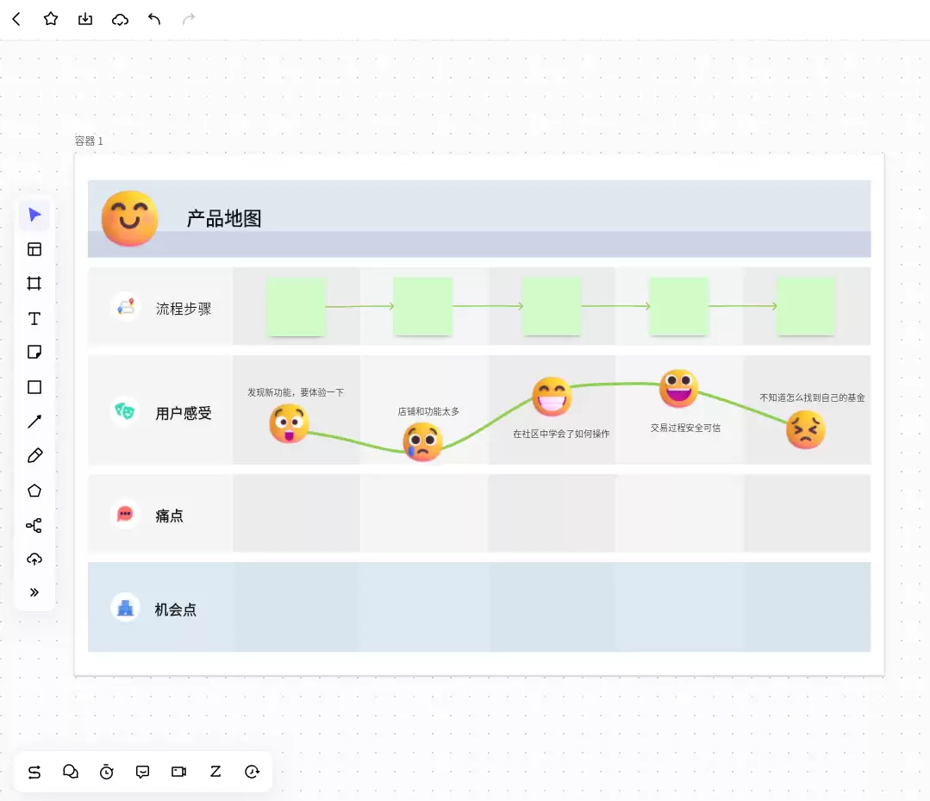Activate the pen drawing tool
The height and width of the screenshot is (801, 930).
(34, 455)
